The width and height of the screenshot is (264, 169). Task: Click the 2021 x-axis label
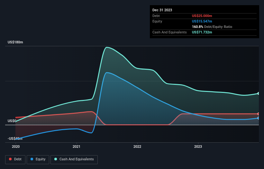(77, 147)
